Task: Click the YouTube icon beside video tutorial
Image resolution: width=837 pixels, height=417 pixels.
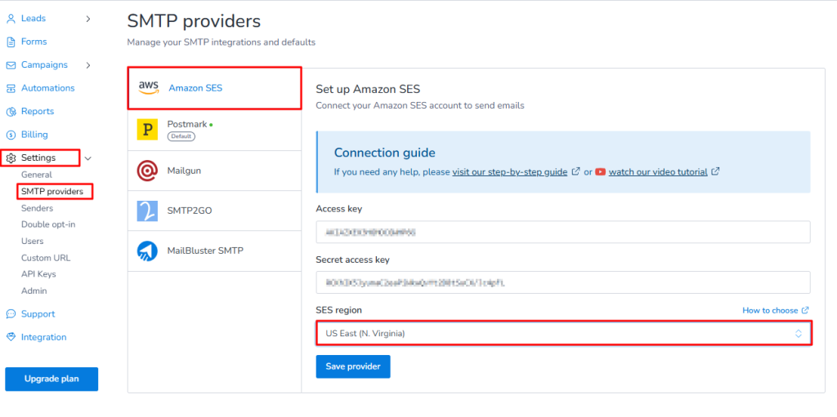Action: (x=601, y=172)
